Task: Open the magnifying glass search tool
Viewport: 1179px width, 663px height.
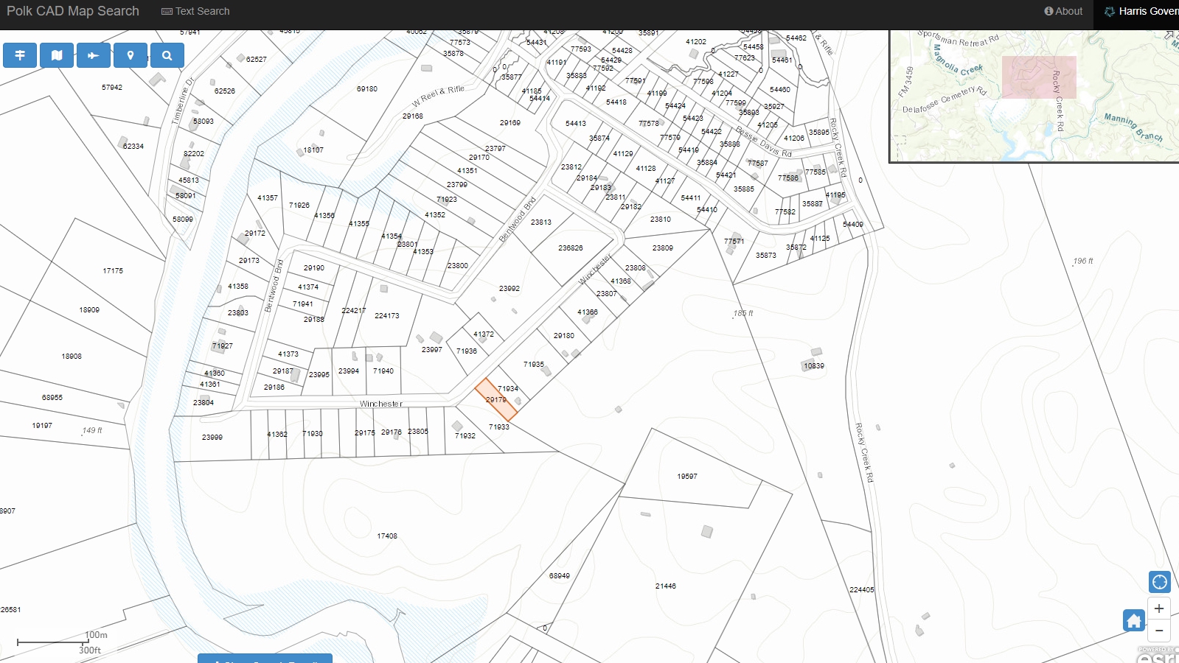Action: (x=167, y=55)
